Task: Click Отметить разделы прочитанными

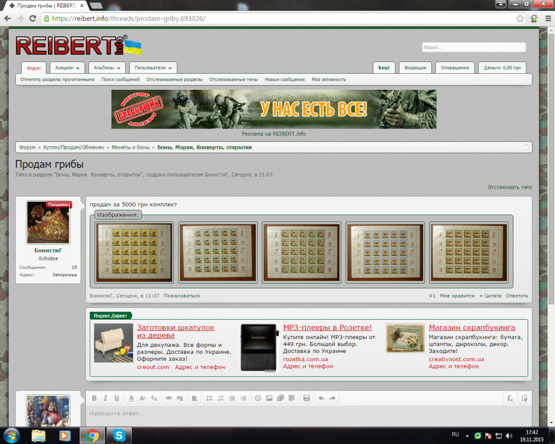Action: pyautogui.click(x=57, y=80)
